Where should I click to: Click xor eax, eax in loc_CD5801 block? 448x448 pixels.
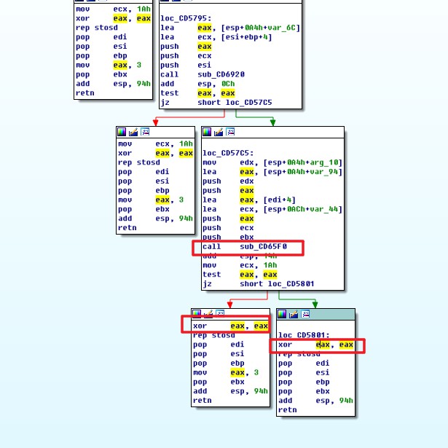[x=316, y=345]
